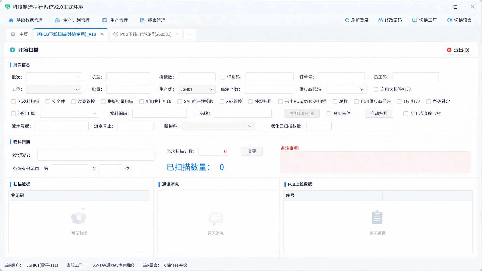
Task: Toggle 拼板批量扫描 checkbox
Action: 103,102
